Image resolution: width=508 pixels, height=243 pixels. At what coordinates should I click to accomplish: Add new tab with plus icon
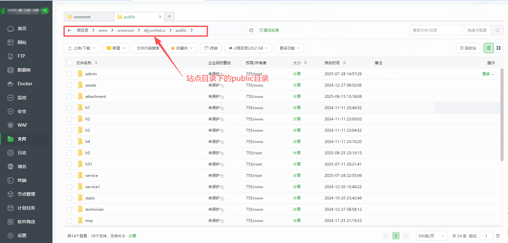click(169, 17)
